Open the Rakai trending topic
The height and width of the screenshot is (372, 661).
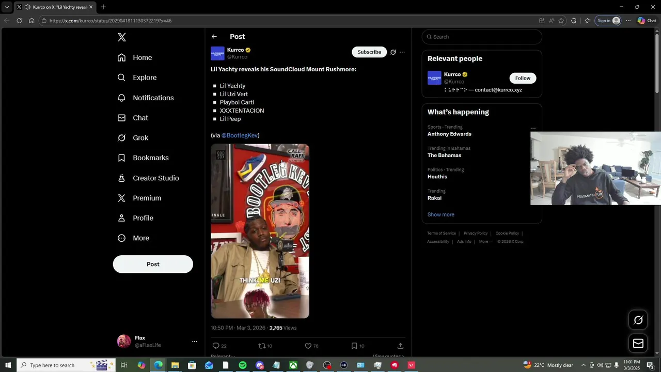(434, 198)
